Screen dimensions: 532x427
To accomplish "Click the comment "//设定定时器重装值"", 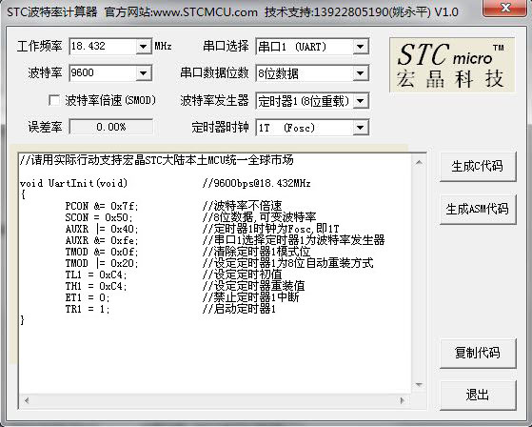I will [253, 286].
